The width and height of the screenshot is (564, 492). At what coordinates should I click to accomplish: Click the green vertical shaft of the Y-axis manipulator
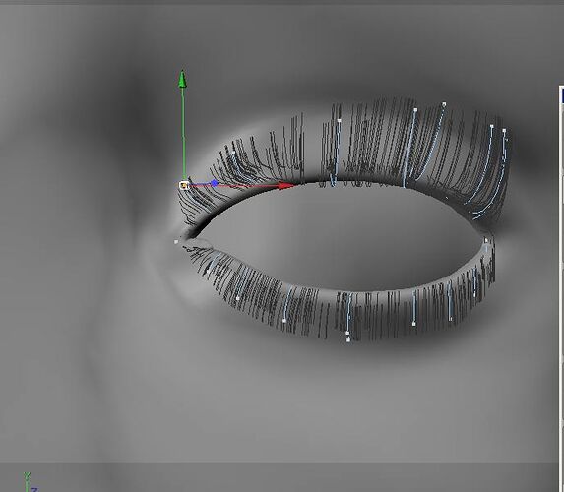tap(183, 133)
